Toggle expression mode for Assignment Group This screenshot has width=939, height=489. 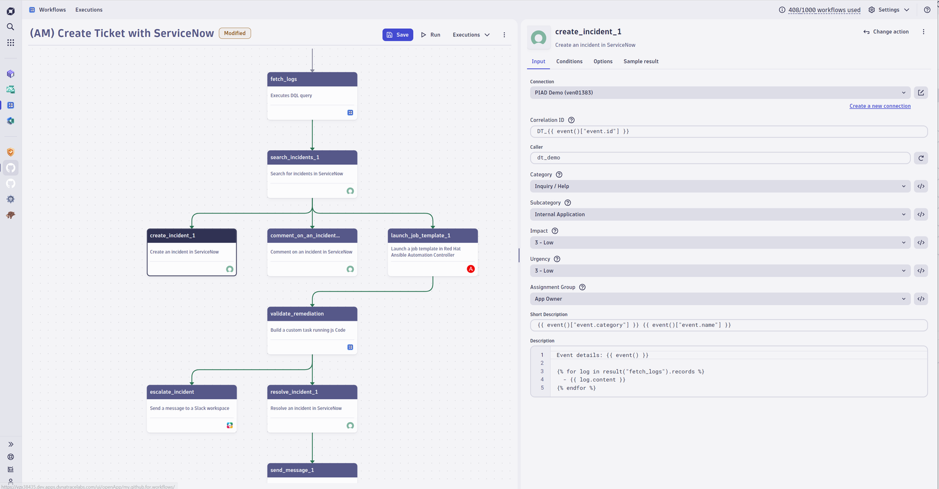coord(921,299)
